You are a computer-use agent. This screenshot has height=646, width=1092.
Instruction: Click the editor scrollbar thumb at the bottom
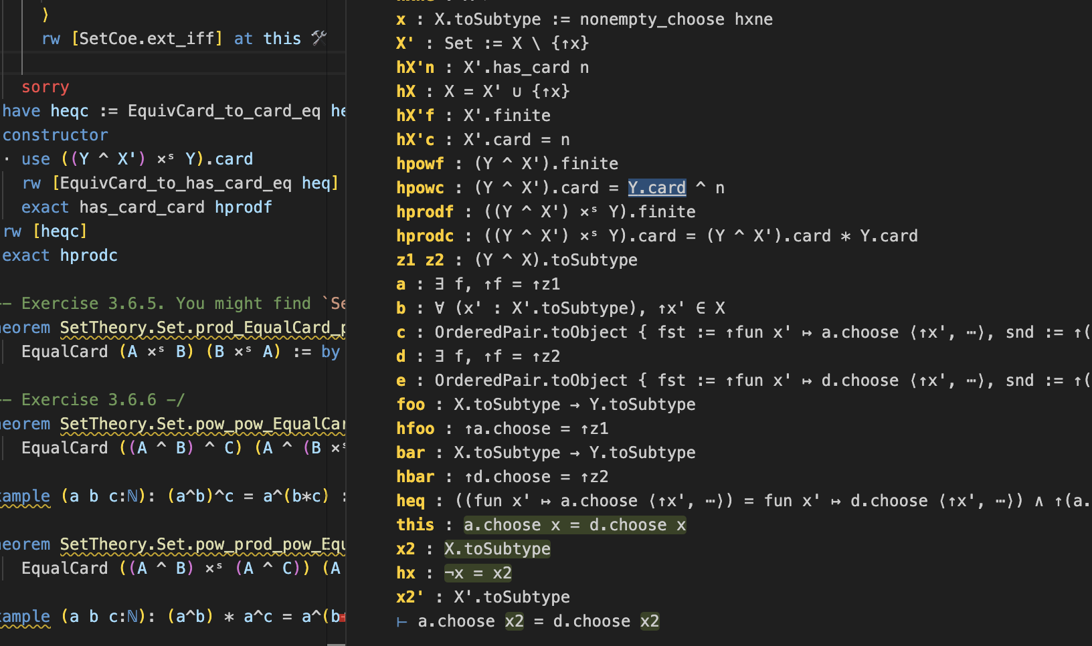[x=336, y=644]
